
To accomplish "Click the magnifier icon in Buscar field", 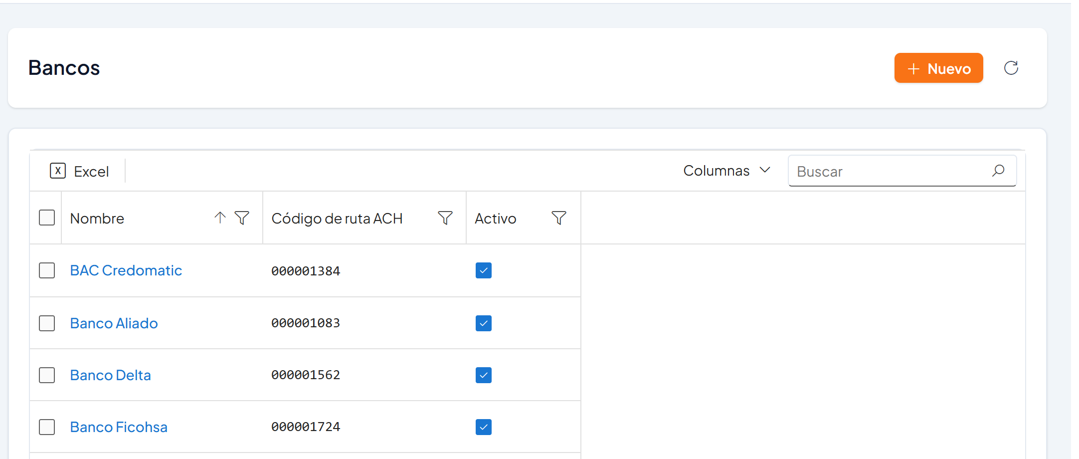I will tap(998, 171).
